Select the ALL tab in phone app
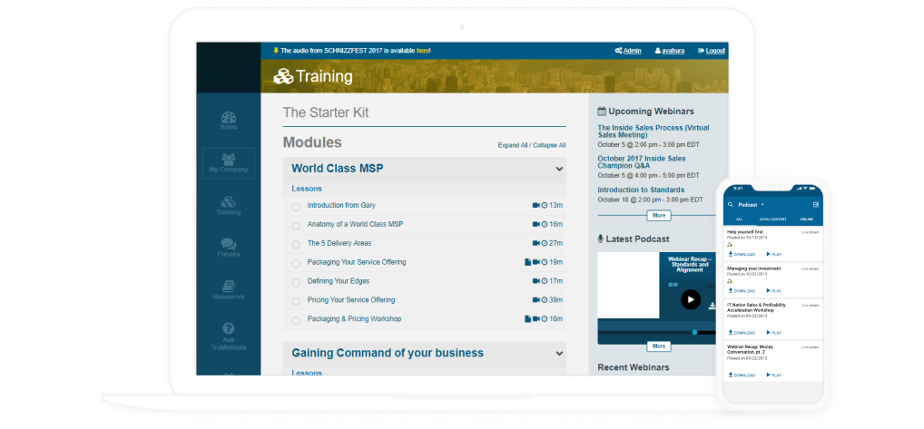Viewport: 924px width, 429px height. tap(740, 219)
